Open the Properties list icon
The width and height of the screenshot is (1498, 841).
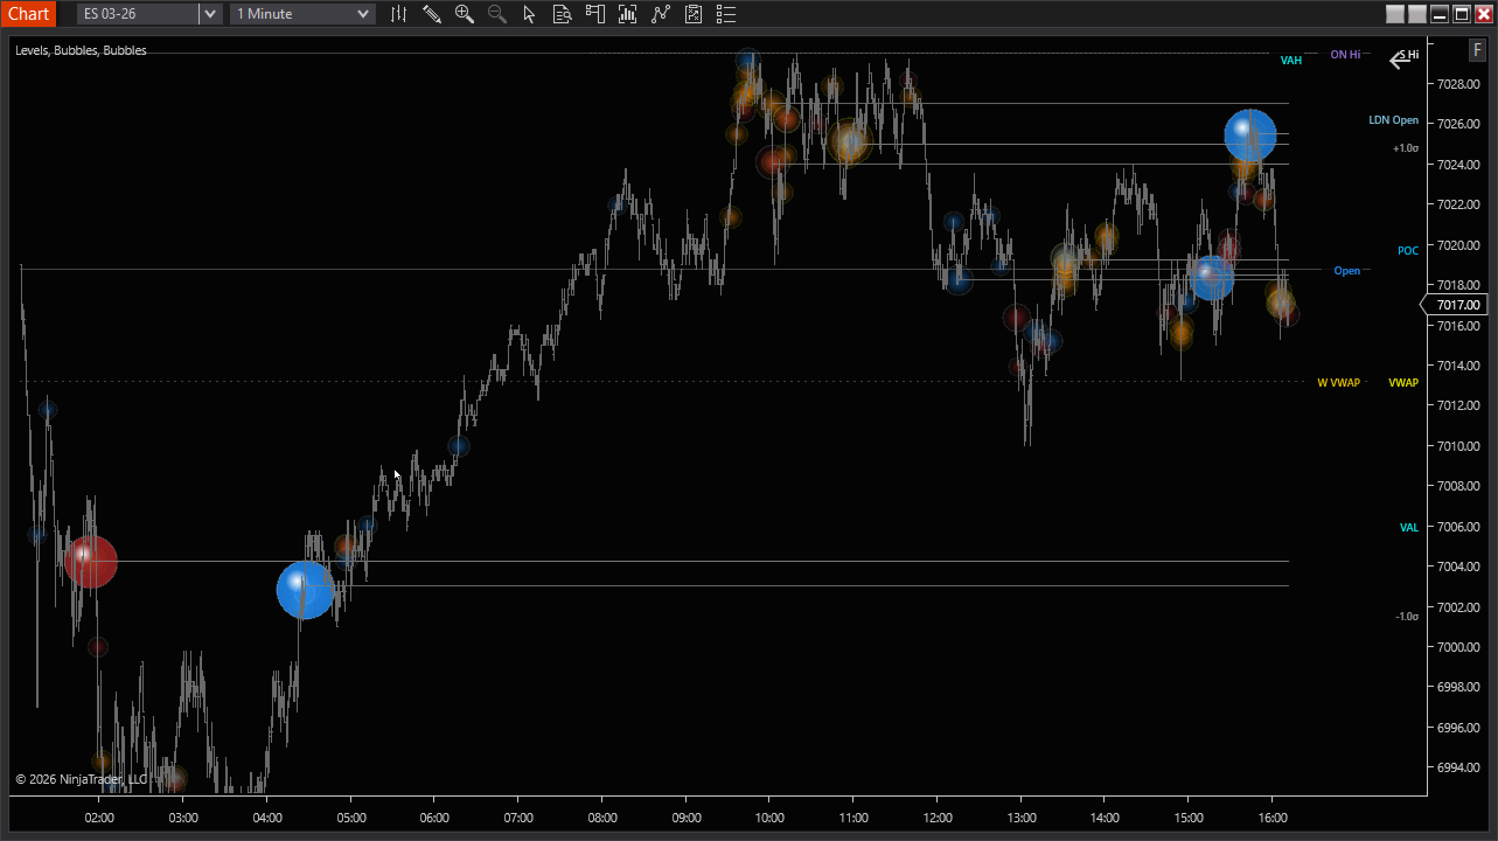click(726, 14)
